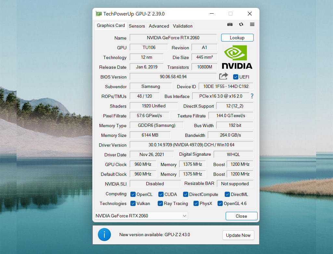Click the New version available GPU-Z 2.43.0 text
Viewport: 333px width, 254px height.
(154, 235)
